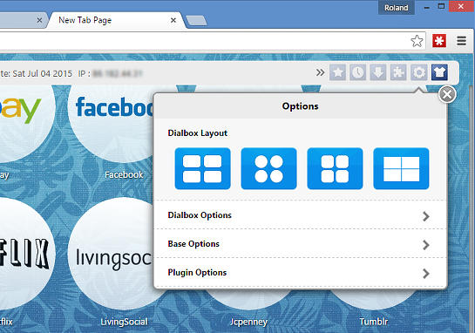The image size is (475, 333).
Task: Expand Dialbox Options
Action: 300,215
